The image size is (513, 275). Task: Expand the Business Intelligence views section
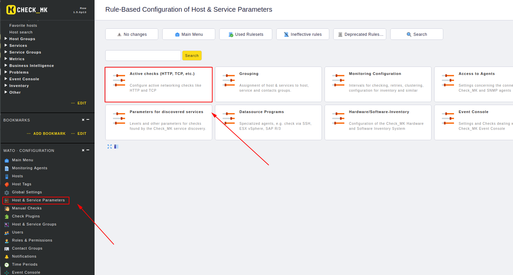(6, 65)
